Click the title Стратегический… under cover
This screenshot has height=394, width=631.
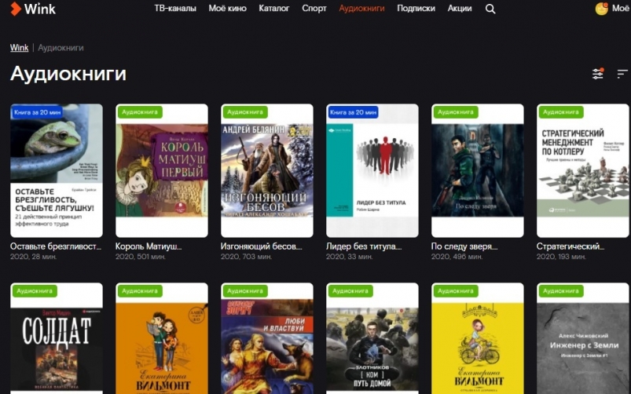coord(570,246)
